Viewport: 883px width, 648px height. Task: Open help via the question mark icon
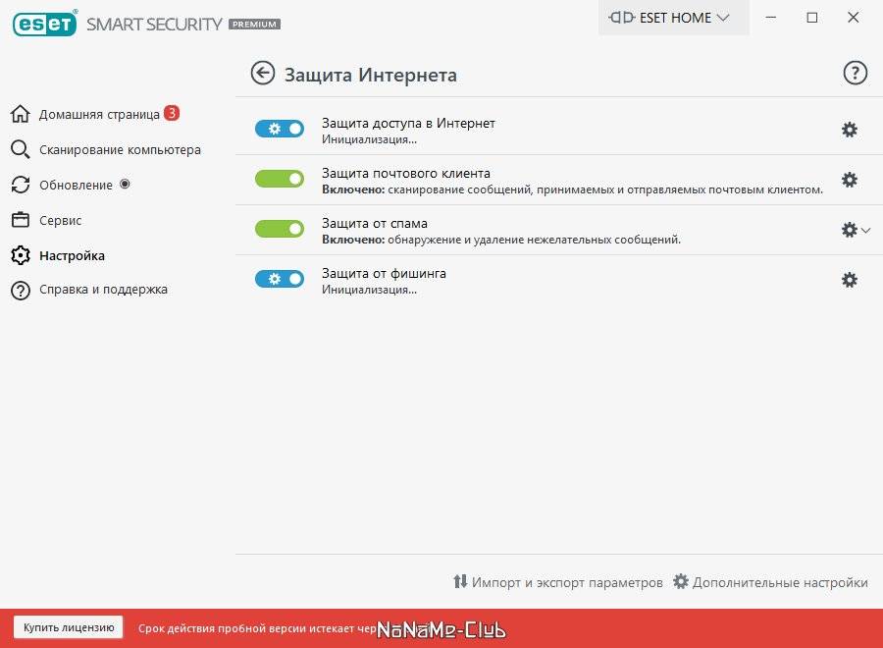[x=855, y=74]
